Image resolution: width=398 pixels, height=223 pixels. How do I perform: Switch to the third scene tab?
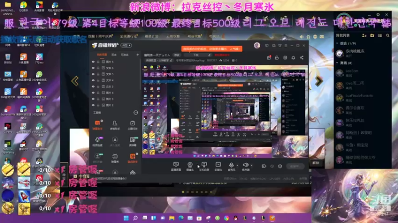click(x=124, y=55)
